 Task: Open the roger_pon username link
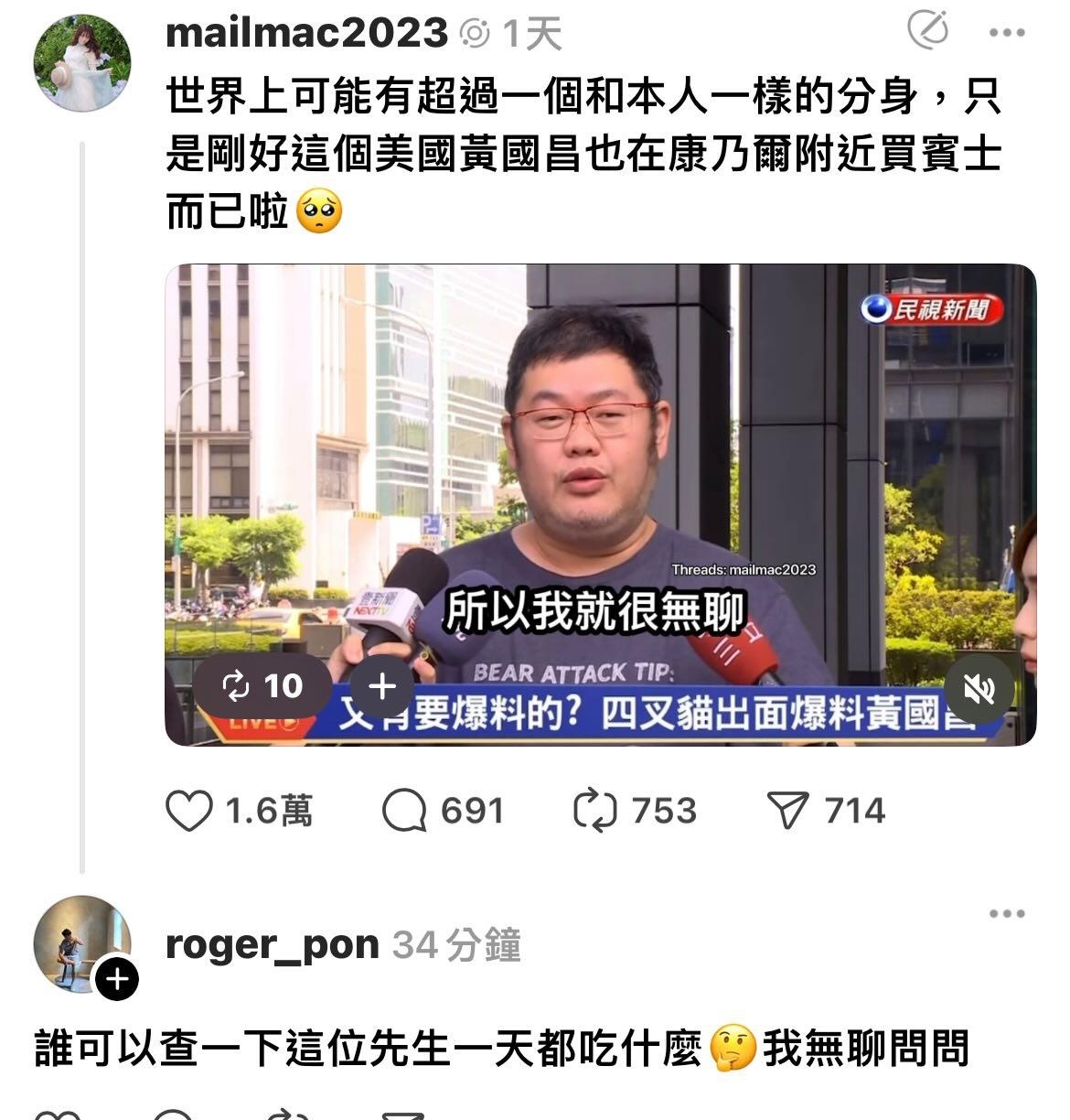(x=273, y=944)
